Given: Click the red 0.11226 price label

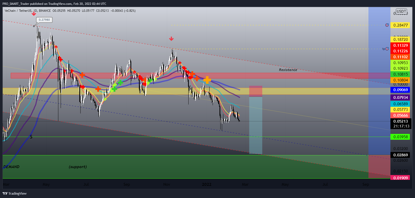Looking at the screenshot, I should 400,51.
